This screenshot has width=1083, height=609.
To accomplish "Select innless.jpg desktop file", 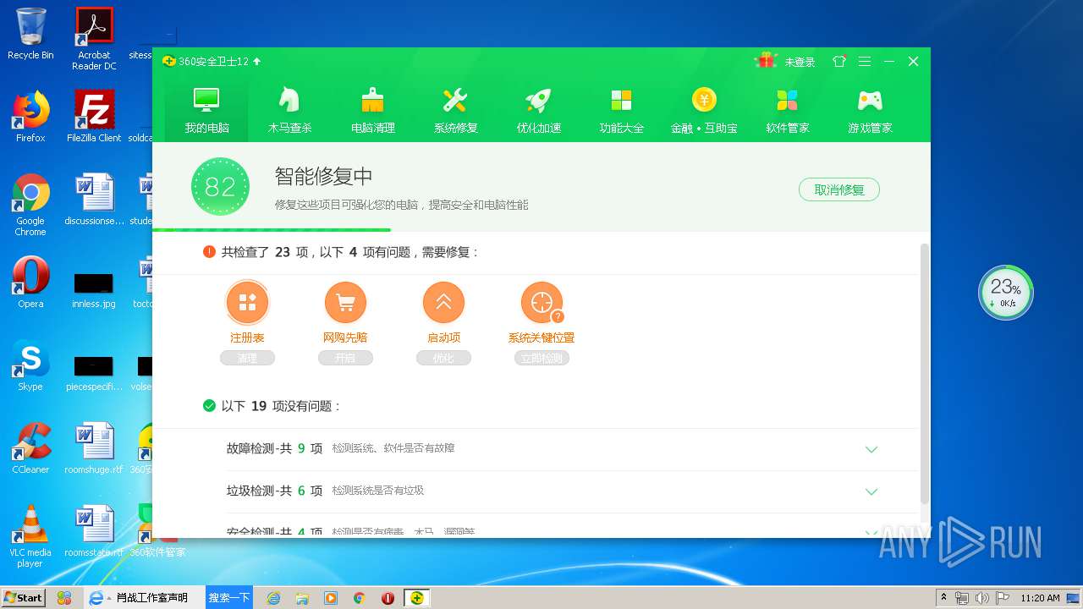I will (x=95, y=289).
